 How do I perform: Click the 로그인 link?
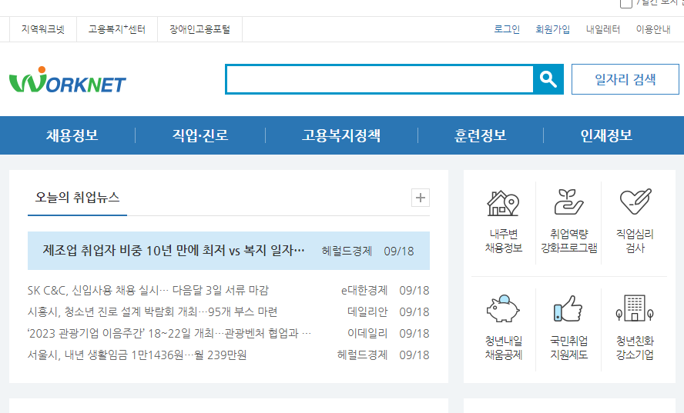coord(507,30)
